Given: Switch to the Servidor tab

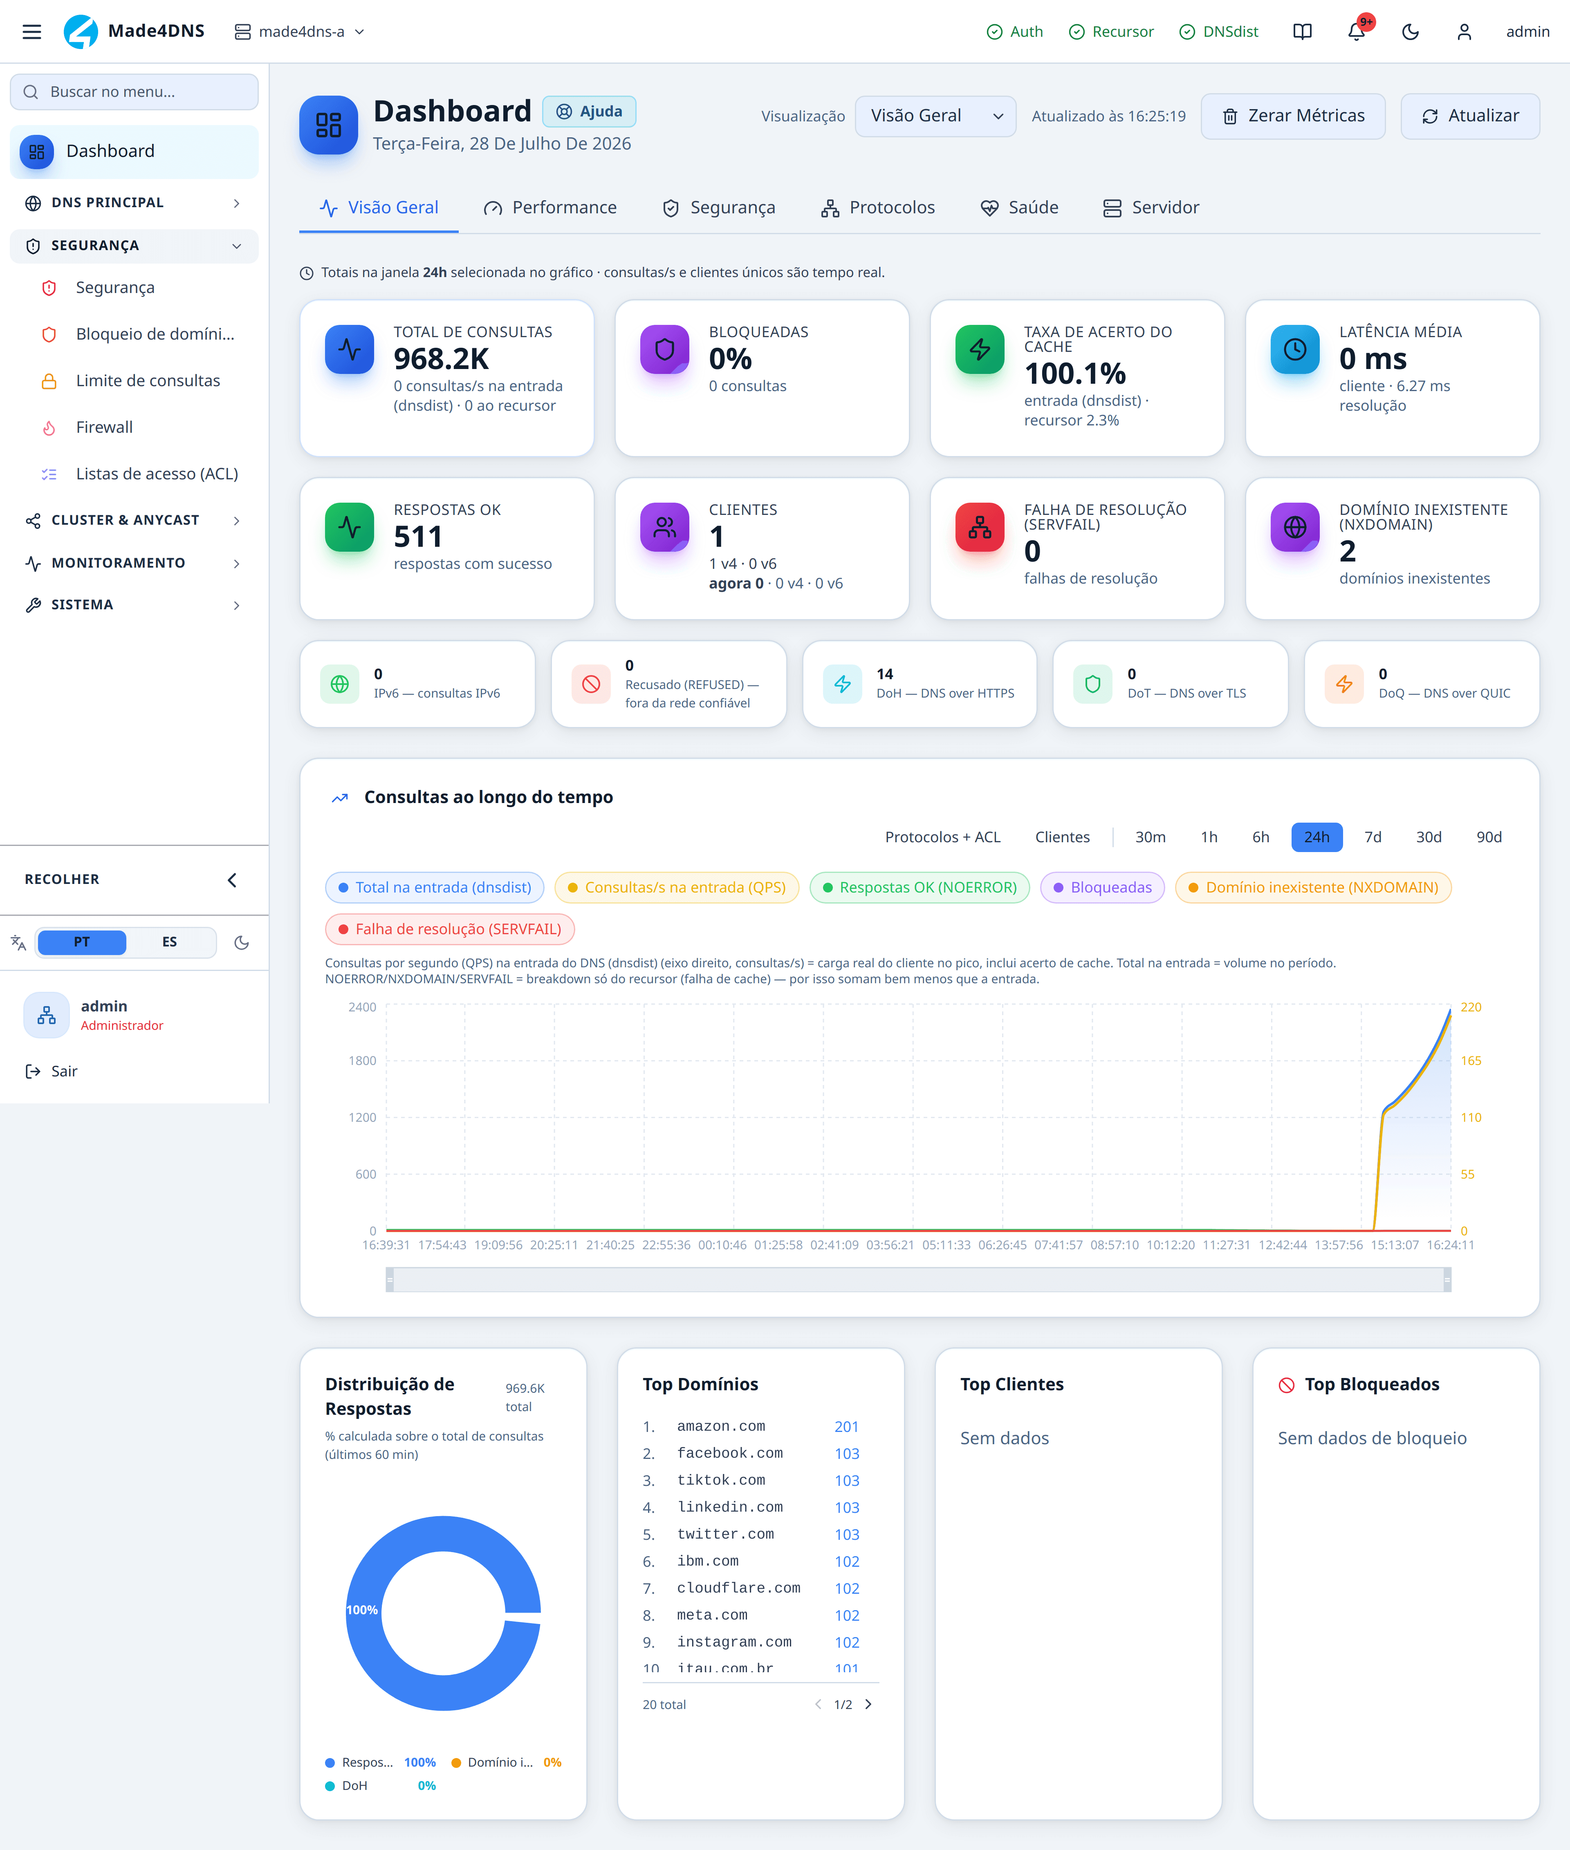Looking at the screenshot, I should tap(1151, 208).
